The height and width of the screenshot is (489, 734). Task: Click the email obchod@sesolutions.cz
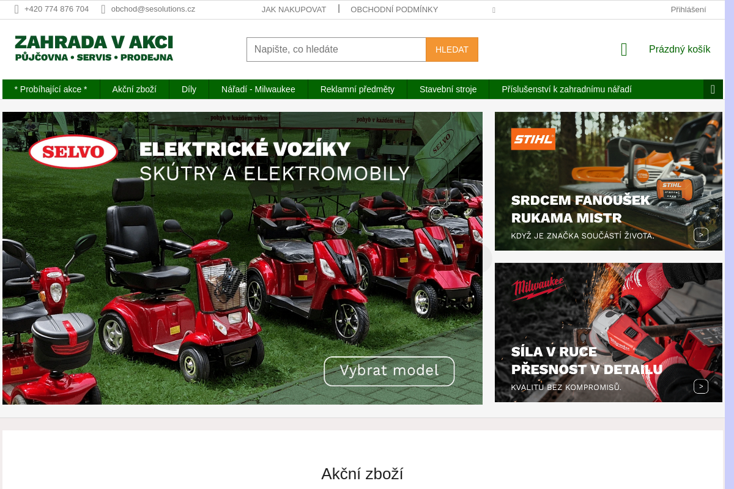[x=153, y=9]
